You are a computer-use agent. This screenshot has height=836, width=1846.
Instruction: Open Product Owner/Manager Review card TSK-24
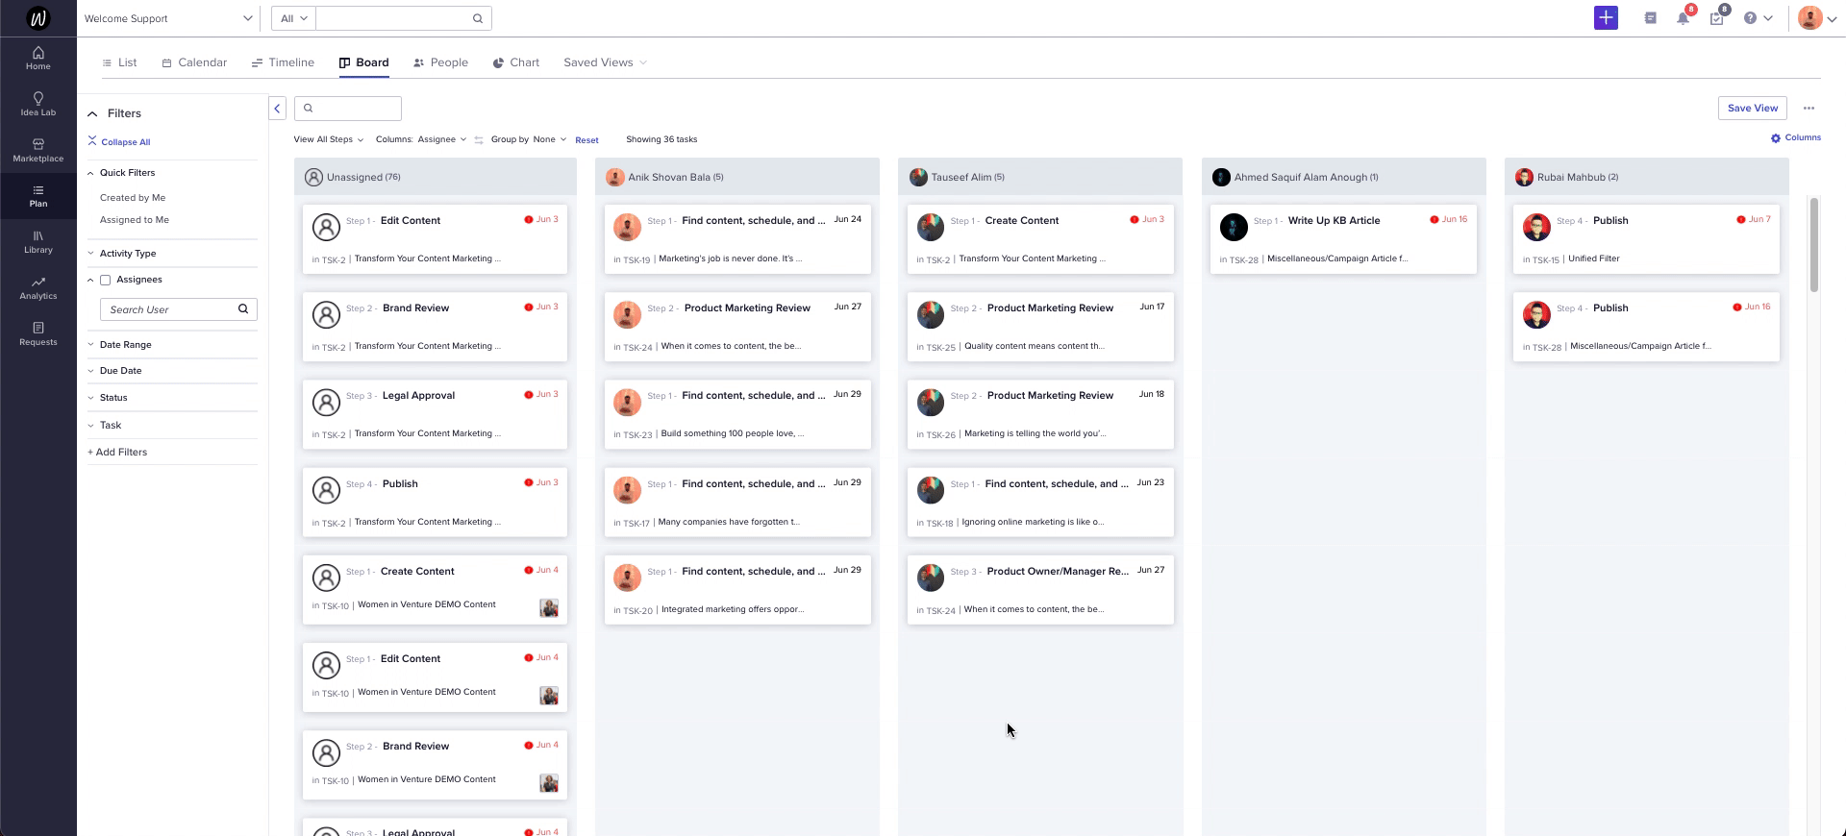pos(1040,590)
